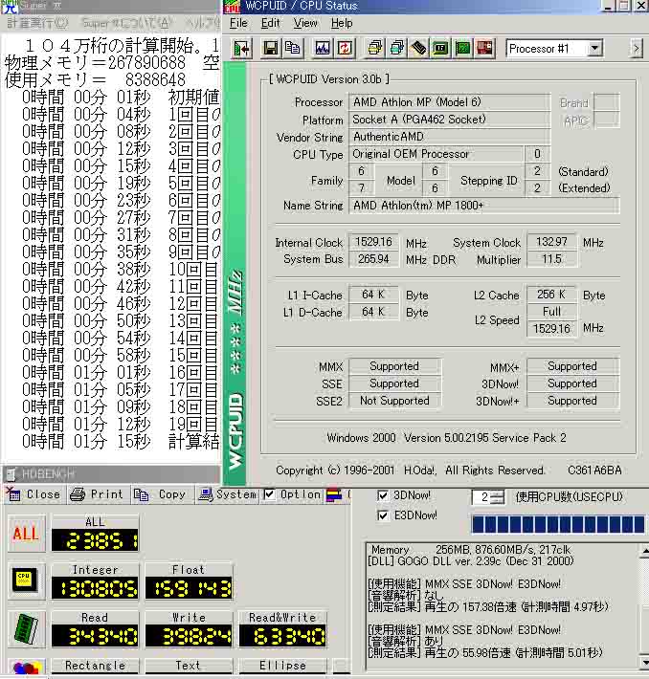649x679 pixels.
Task: Click the memory module benchmark icon in HDBENCH
Action: point(26,628)
